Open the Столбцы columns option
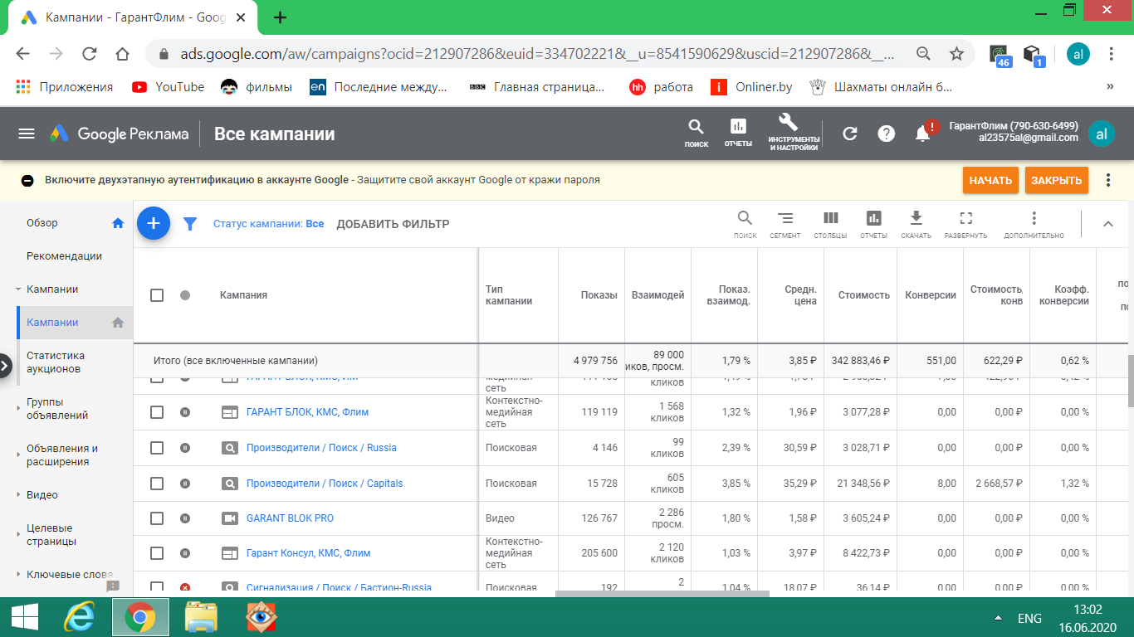The height and width of the screenshot is (637, 1134). [830, 223]
